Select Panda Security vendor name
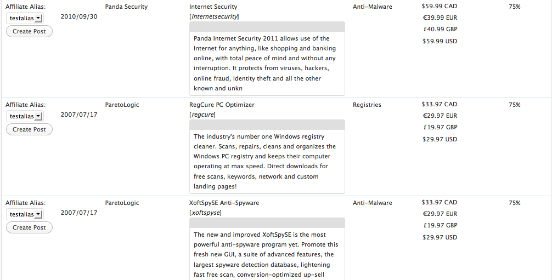The height and width of the screenshot is (280, 552). tap(126, 7)
